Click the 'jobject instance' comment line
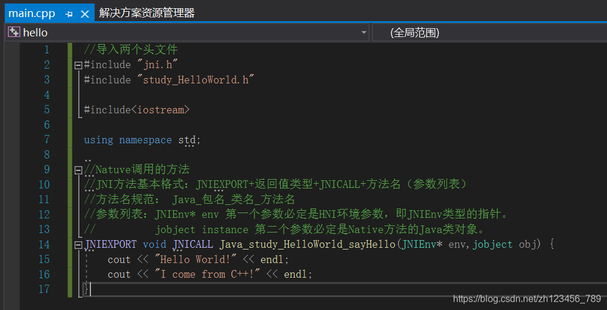Image resolution: width=607 pixels, height=310 pixels. point(284,230)
